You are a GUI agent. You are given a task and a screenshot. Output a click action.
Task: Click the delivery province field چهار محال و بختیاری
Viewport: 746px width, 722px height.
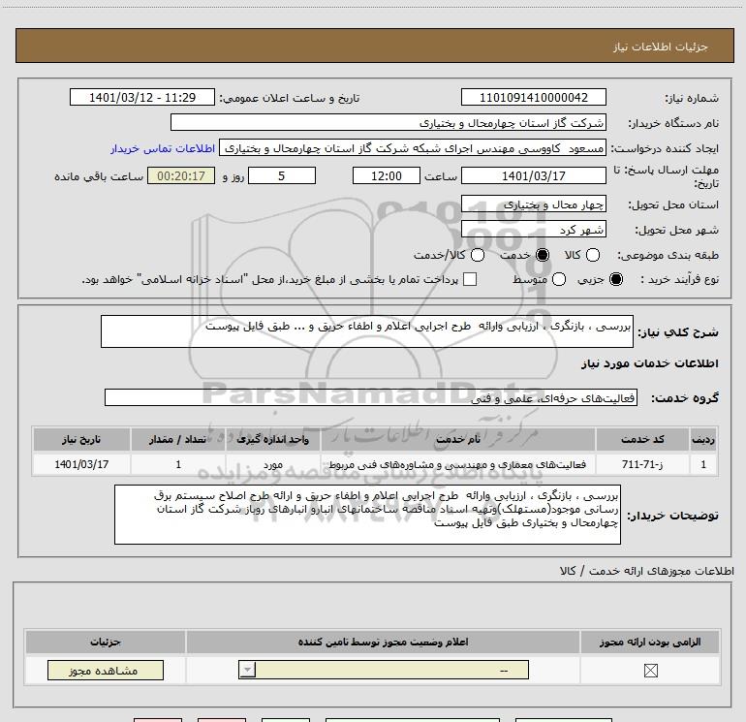tap(533, 204)
